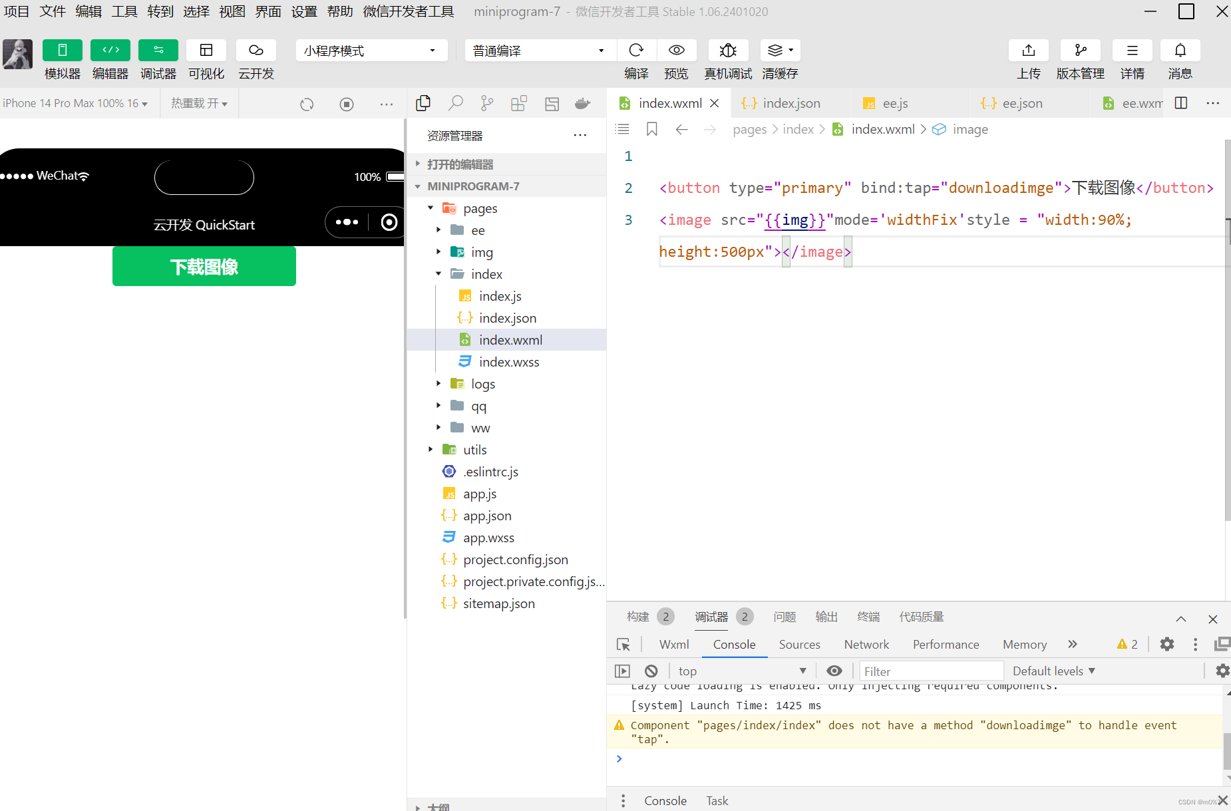Open the normal compile mode dropdown
Image resolution: width=1231 pixels, height=811 pixels.
coord(540,51)
